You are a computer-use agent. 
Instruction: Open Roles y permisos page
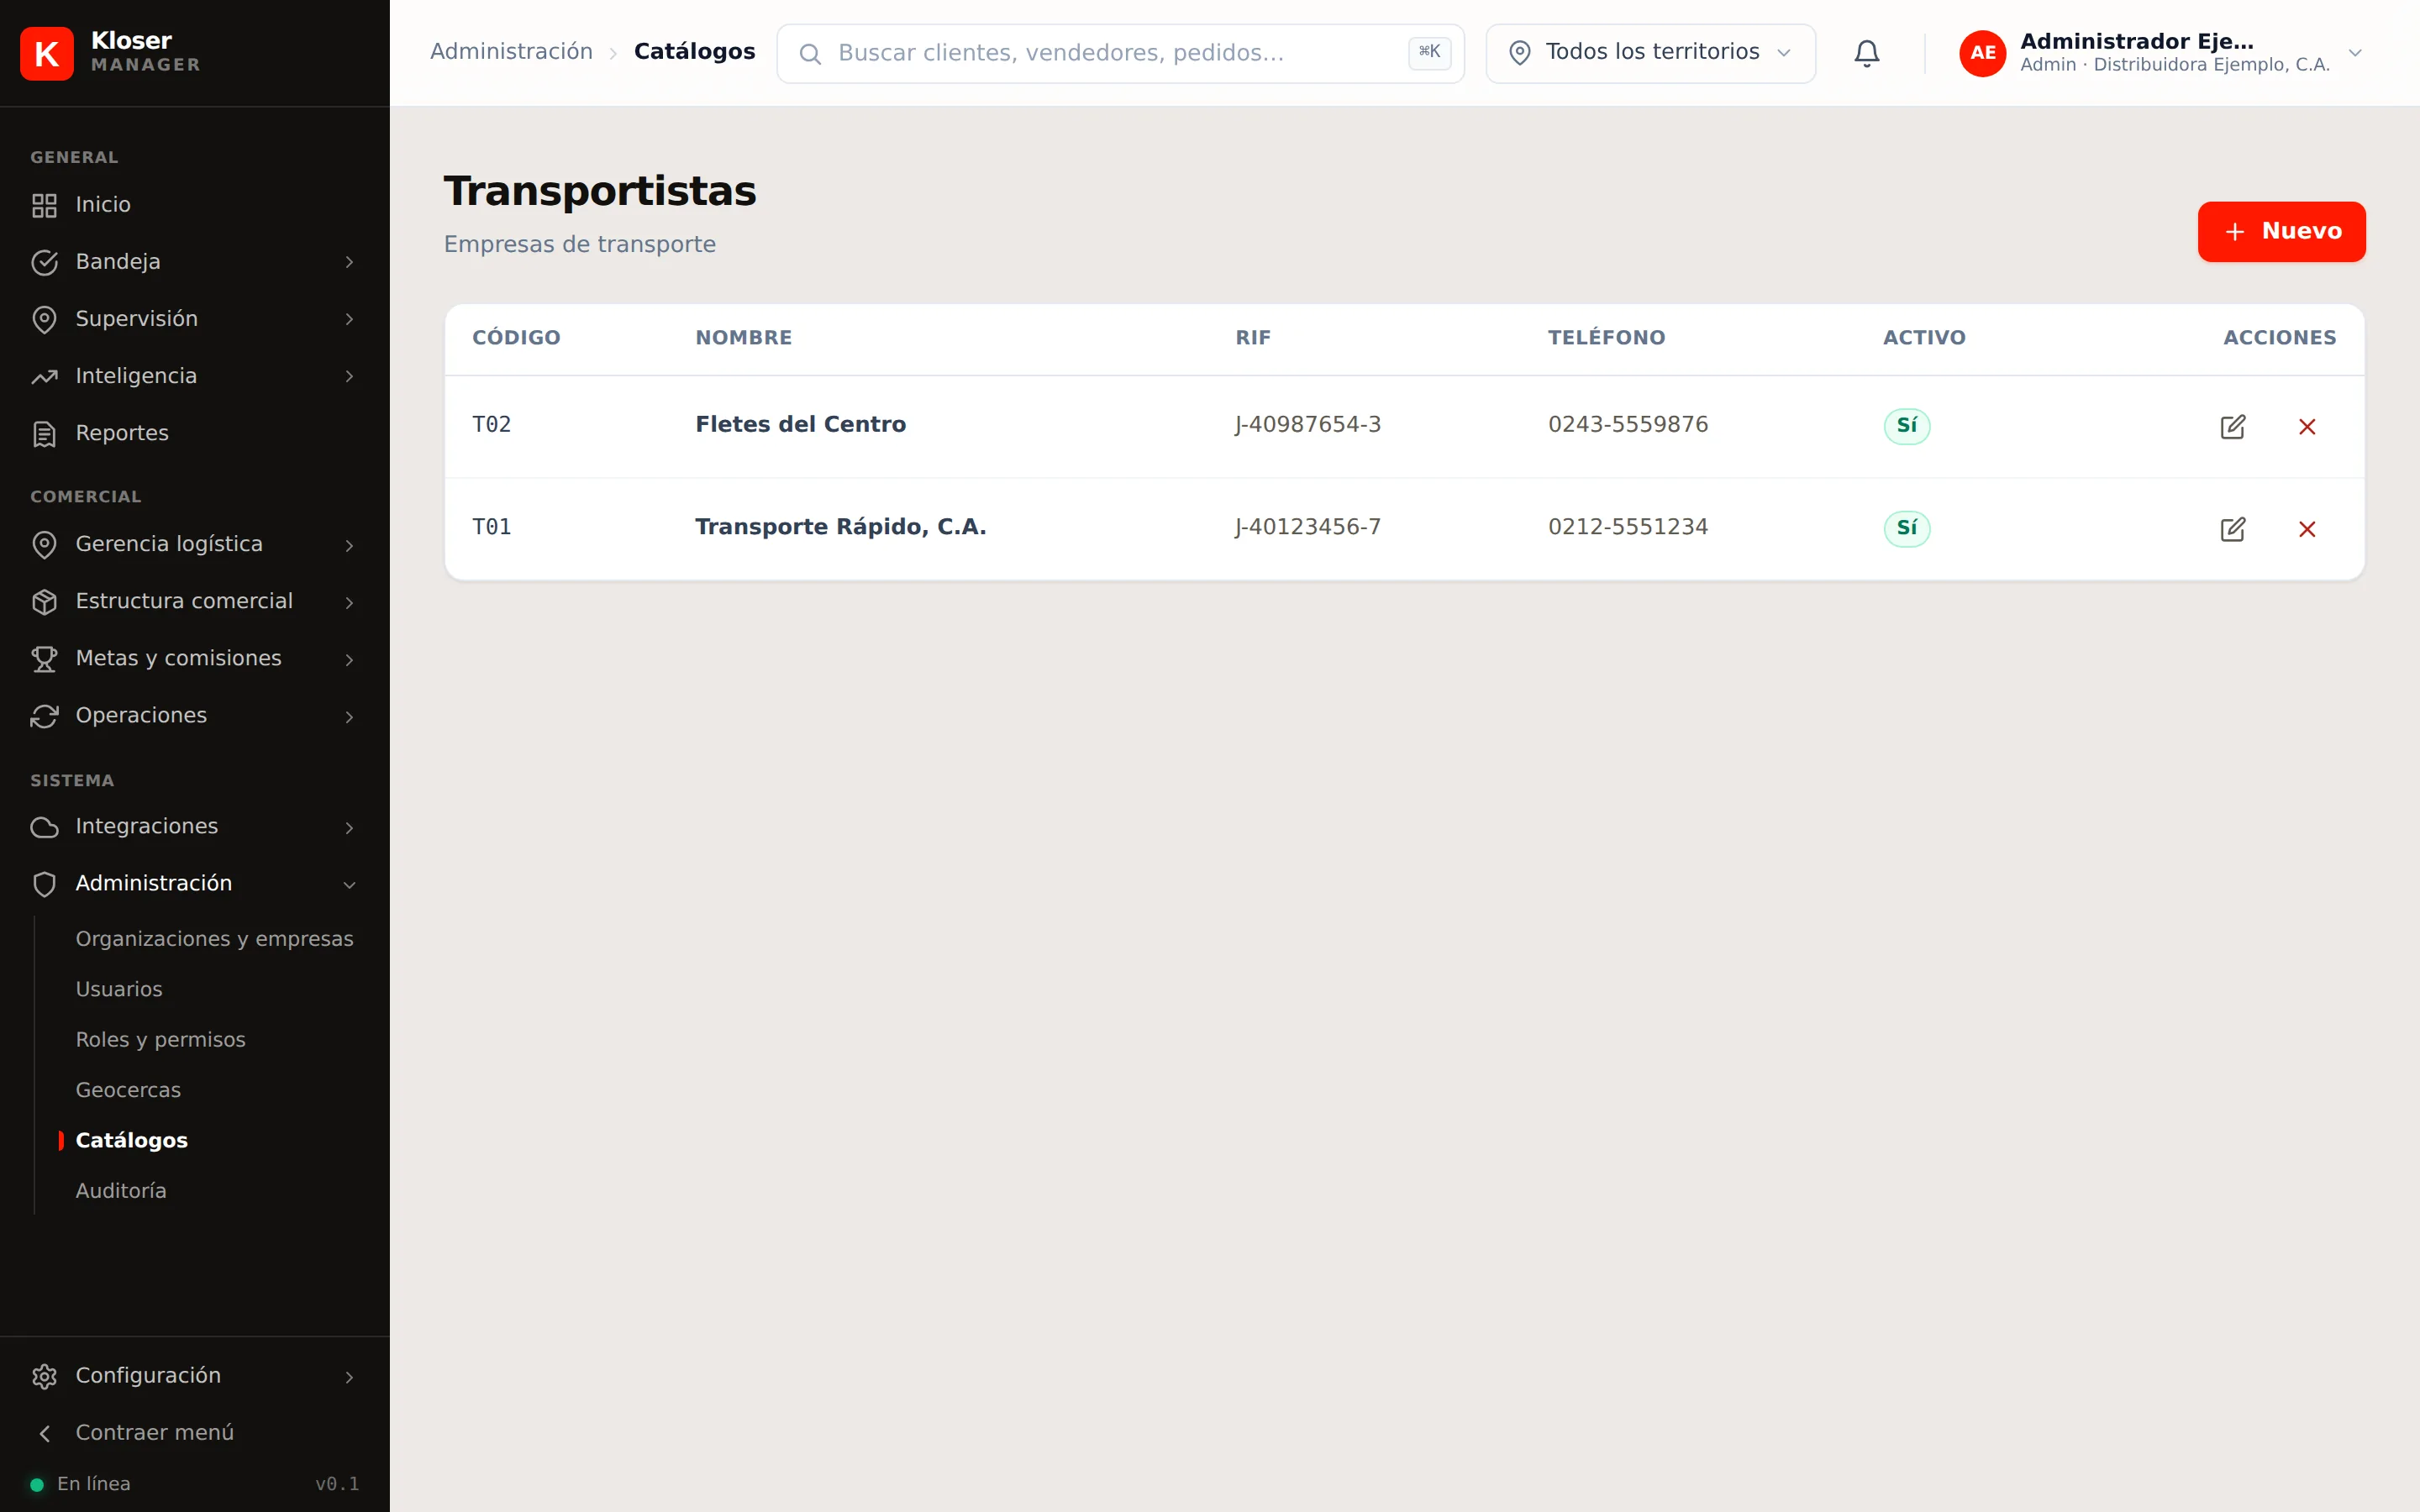point(160,1039)
